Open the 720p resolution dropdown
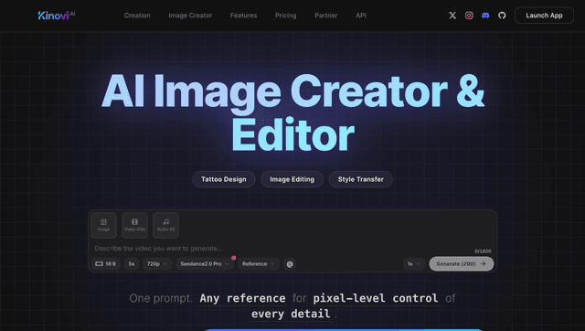 [x=156, y=264]
